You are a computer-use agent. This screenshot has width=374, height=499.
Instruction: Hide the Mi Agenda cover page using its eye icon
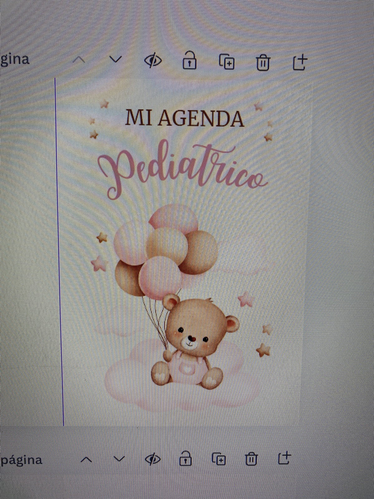pos(153,60)
